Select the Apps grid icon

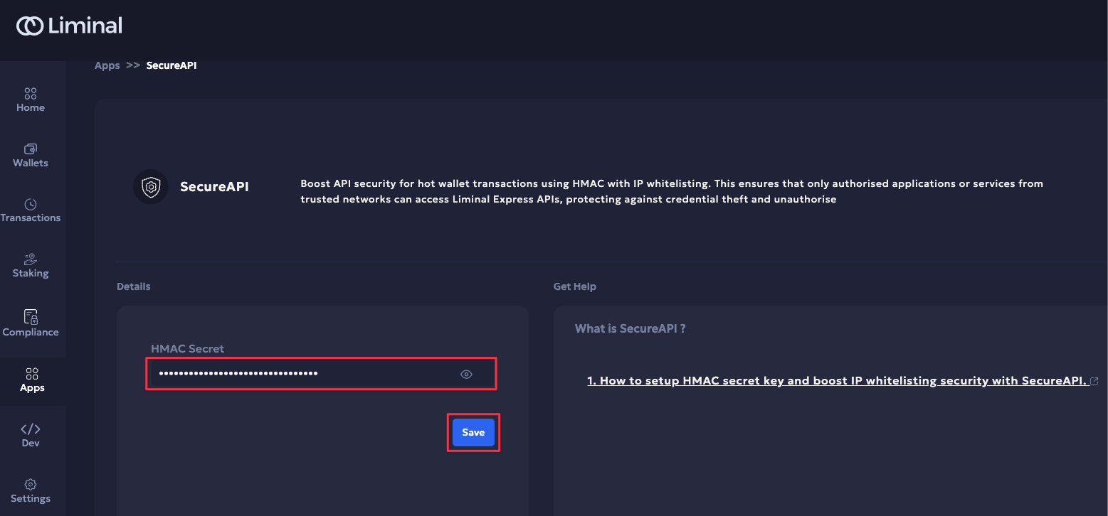click(x=32, y=374)
